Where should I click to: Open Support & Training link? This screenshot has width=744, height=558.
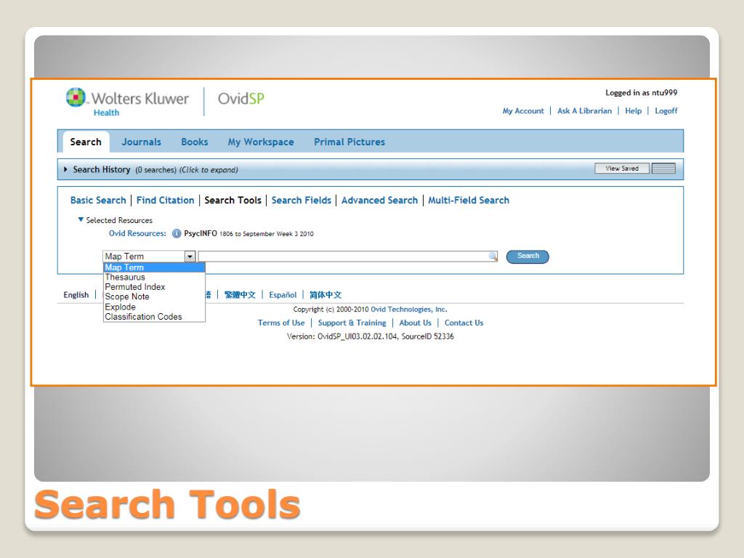[352, 323]
